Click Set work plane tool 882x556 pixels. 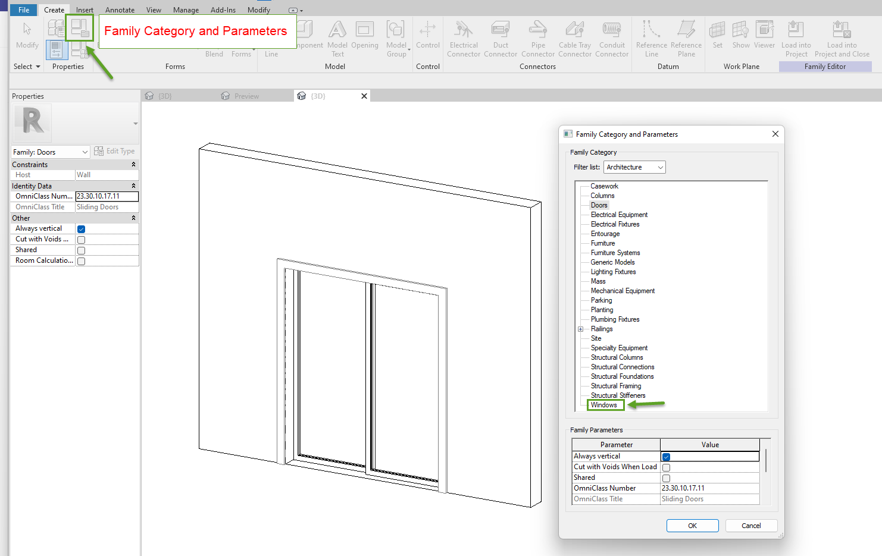pos(718,34)
